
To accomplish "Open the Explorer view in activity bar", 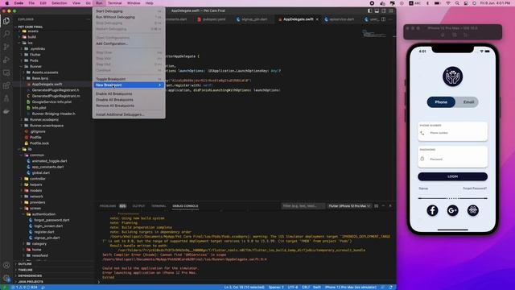I will pos(6,21).
